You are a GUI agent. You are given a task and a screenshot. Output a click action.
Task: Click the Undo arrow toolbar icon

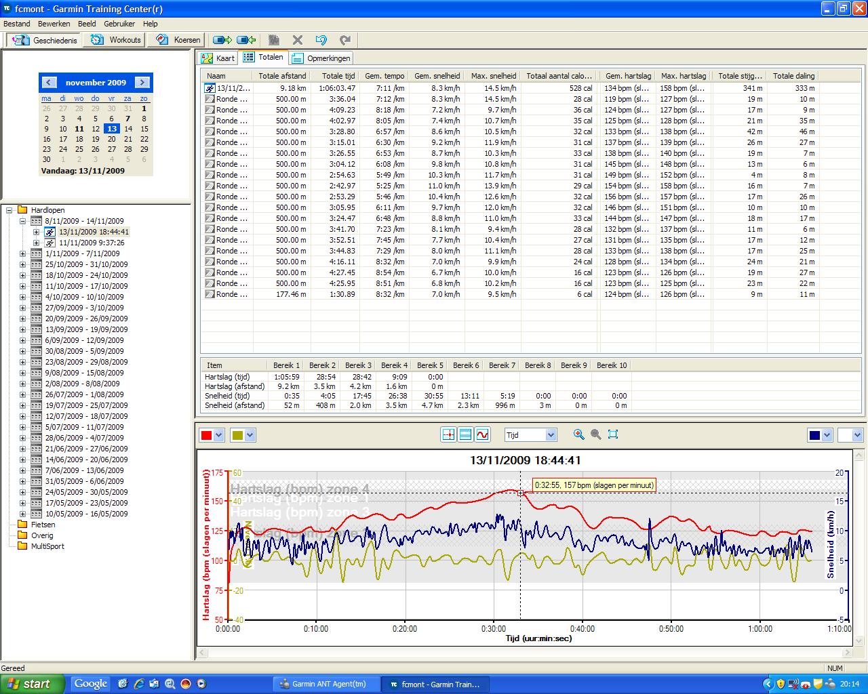321,40
